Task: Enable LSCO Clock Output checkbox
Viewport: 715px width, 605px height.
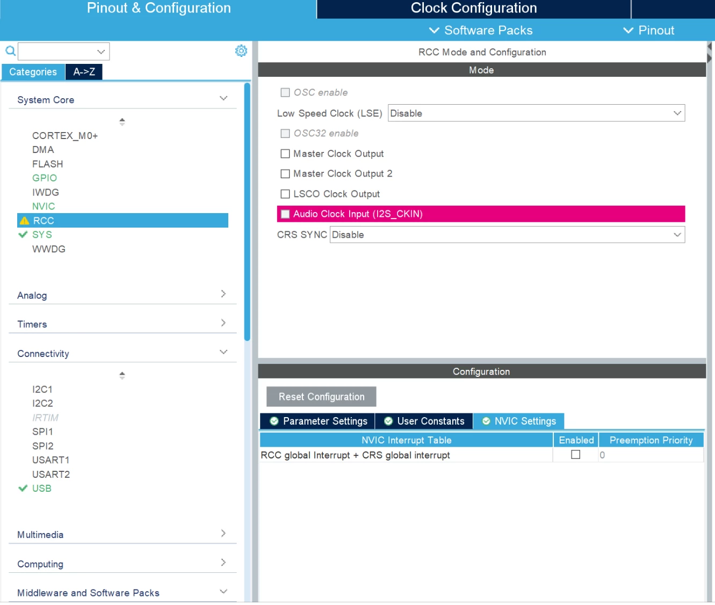Action: (285, 194)
